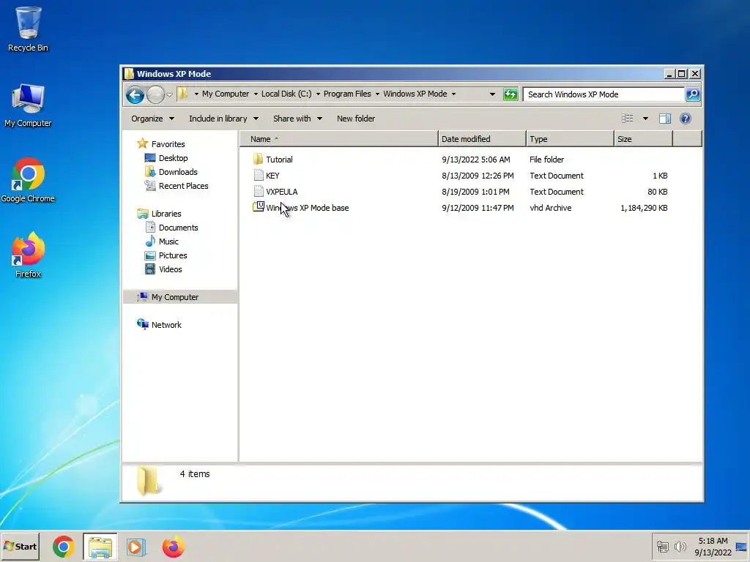Click the folder icon in address bar
The image size is (750, 562).
182,94
